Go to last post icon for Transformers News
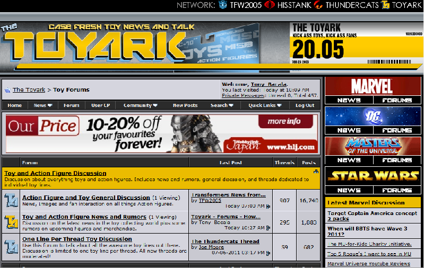 [268, 207]
